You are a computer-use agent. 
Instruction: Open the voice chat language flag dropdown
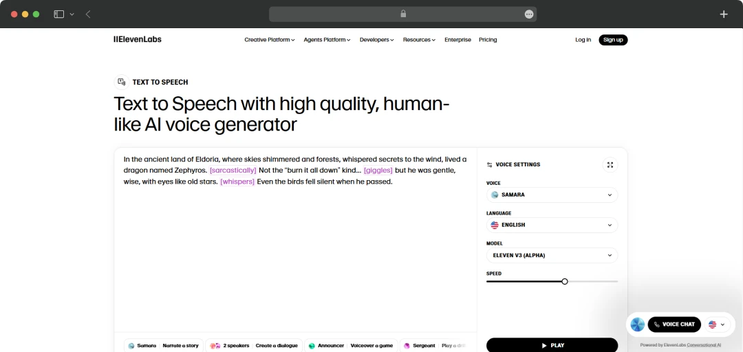[716, 324]
